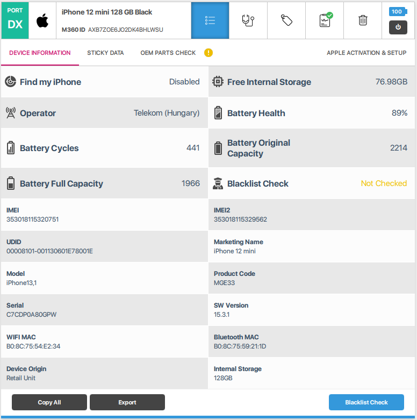Click the Bluetooth MAC address B0:8C:75:59:21:1D

pos(240,346)
